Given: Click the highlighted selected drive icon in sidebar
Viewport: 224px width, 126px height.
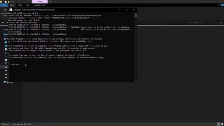Looking at the screenshot, I should pos(6,67).
